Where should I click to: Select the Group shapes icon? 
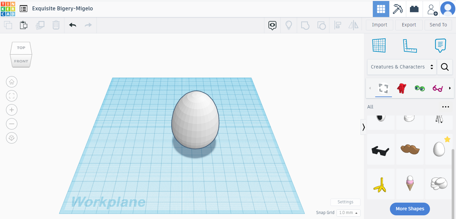click(305, 25)
